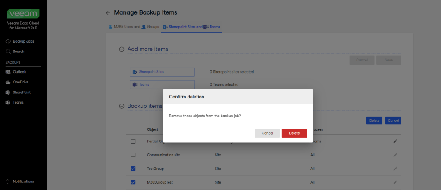This screenshot has height=190, width=441.
Task: Open the Search page in the sidebar
Action: 18,52
